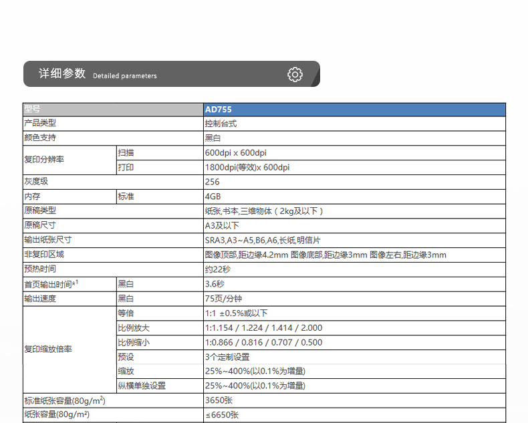
Task: Click the 复印分辨率 row label
Action: (x=44, y=160)
